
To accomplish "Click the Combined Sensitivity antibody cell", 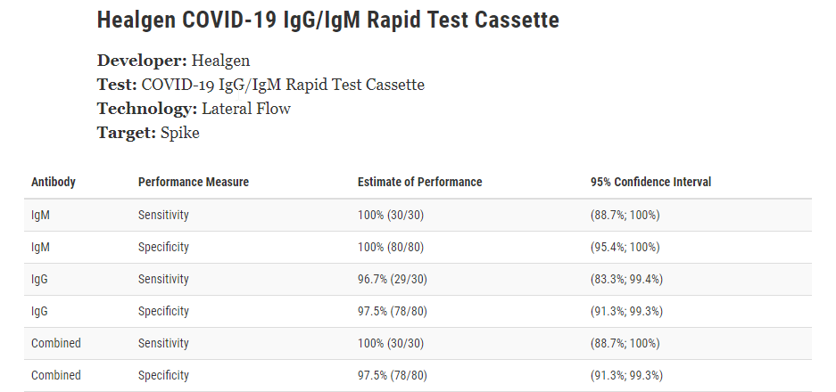I will tap(56, 343).
